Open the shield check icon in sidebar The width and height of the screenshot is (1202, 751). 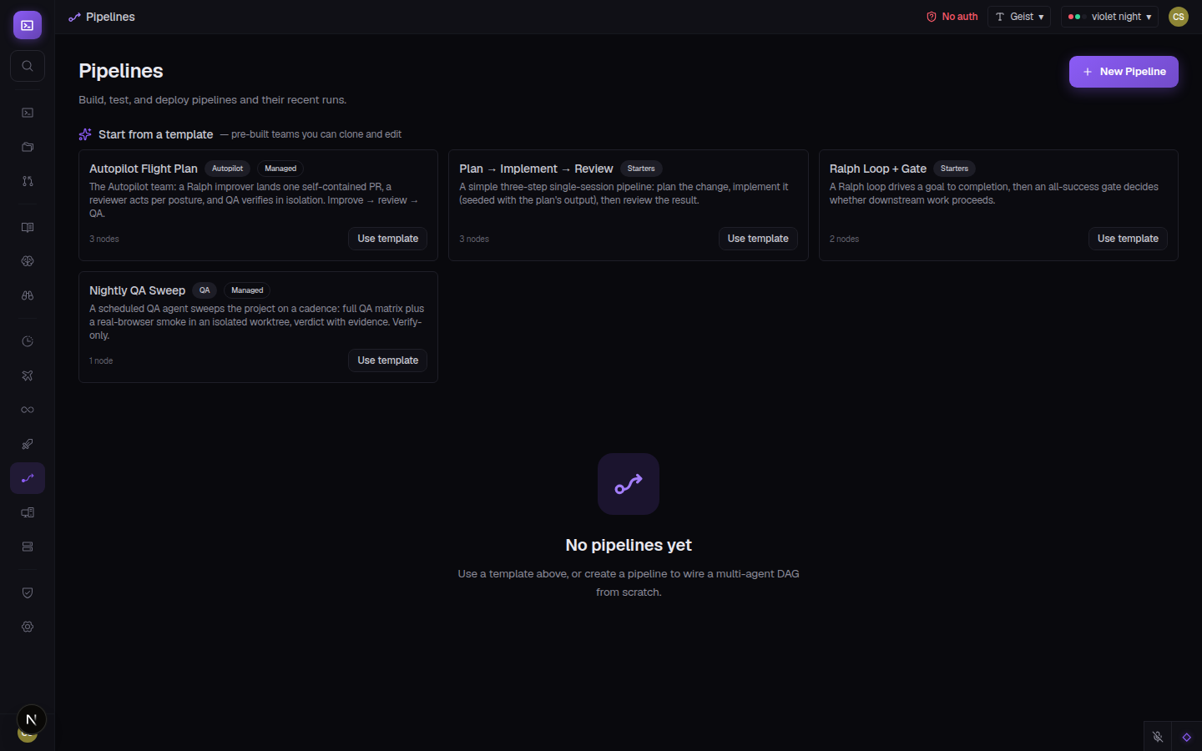click(x=28, y=592)
